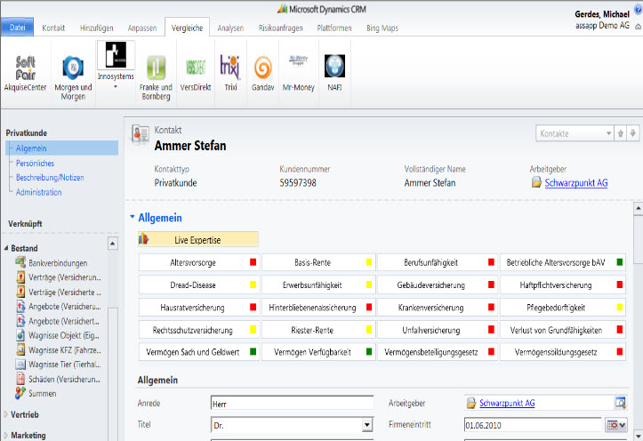
Task: Open the Innosystems dropdown arrow
Action: pyautogui.click(x=116, y=87)
